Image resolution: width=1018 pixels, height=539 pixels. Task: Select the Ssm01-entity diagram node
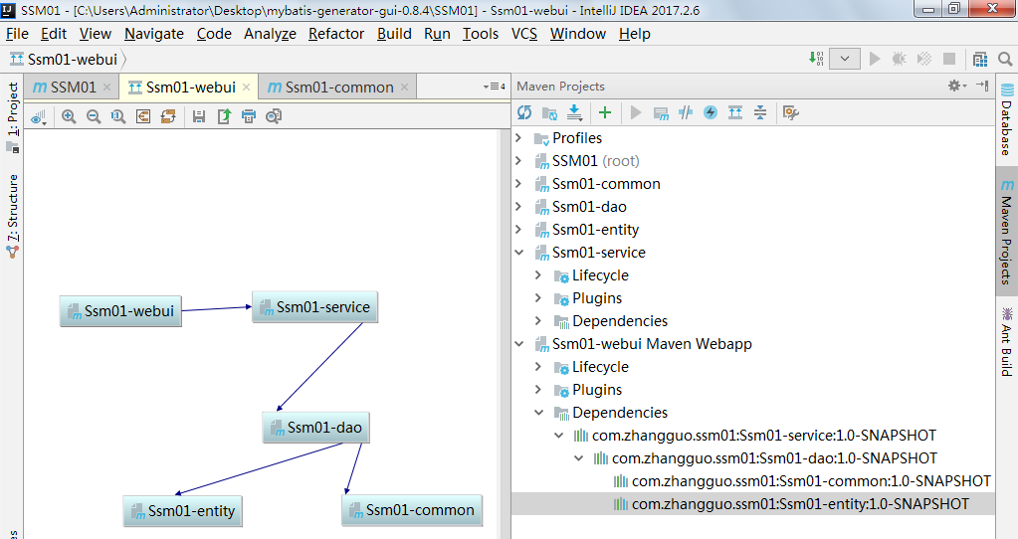pyautogui.click(x=182, y=511)
